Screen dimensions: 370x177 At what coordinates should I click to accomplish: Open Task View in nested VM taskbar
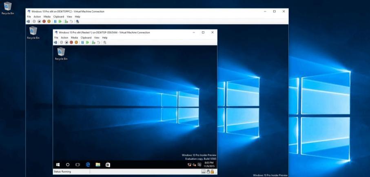pos(78,165)
